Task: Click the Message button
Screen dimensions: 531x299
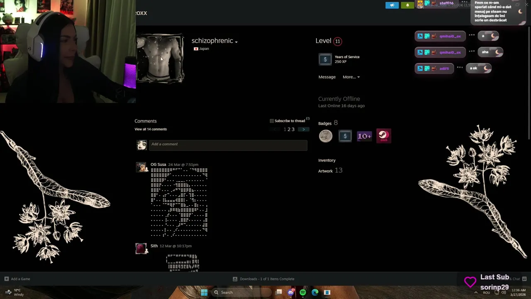Action: [x=327, y=77]
